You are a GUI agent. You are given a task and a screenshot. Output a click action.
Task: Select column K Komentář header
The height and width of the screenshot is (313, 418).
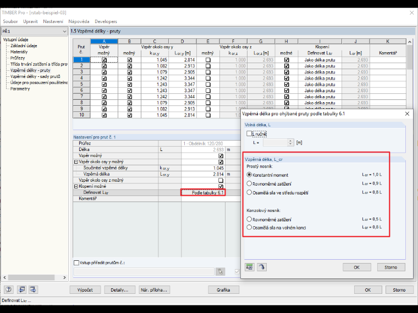[x=388, y=41]
